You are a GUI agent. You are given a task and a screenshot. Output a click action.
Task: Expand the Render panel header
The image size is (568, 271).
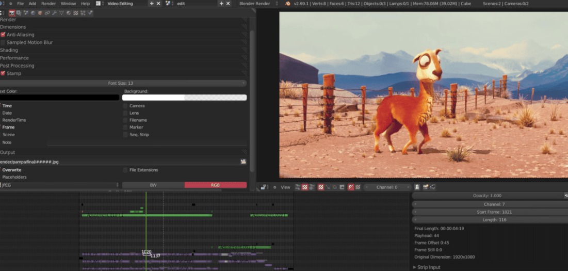pos(123,20)
